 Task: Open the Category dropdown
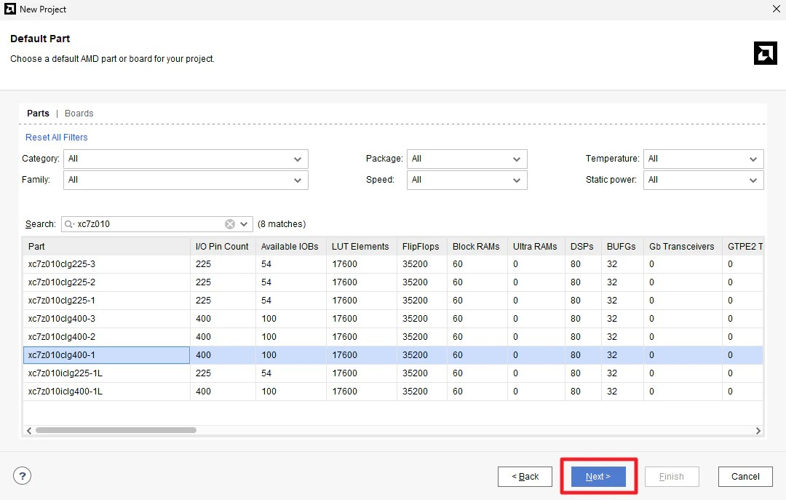186,159
